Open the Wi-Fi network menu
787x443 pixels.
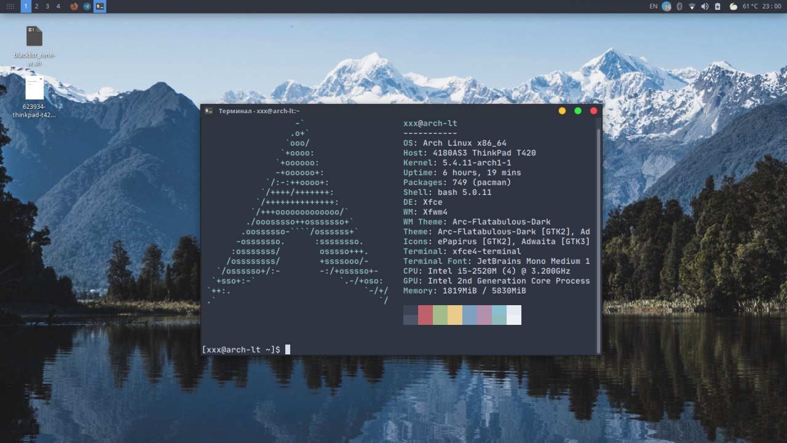click(692, 6)
